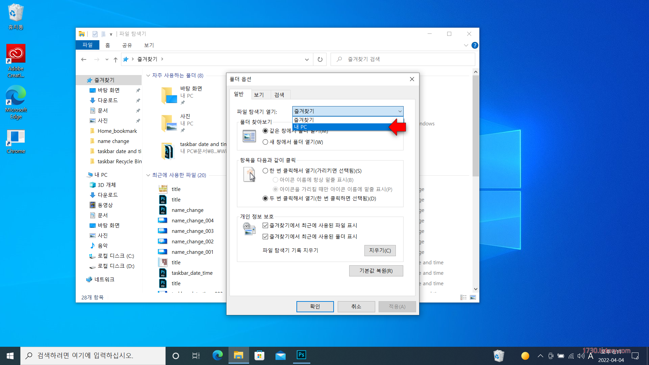The width and height of the screenshot is (649, 365).
Task: Expand the address bar history dropdown
Action: [307, 59]
